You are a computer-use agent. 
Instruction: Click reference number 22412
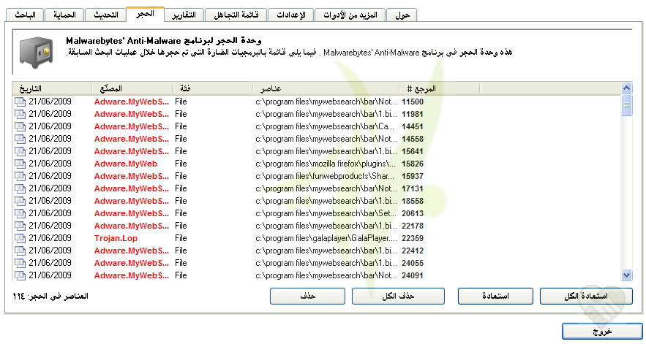413,251
